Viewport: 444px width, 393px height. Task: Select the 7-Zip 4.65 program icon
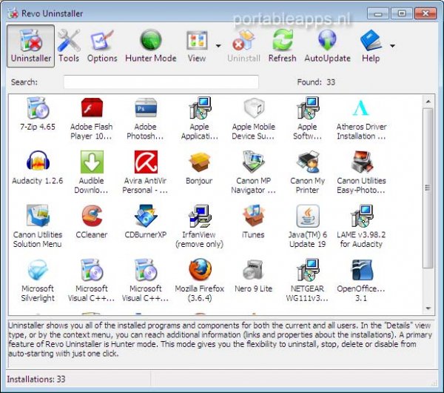tap(38, 109)
